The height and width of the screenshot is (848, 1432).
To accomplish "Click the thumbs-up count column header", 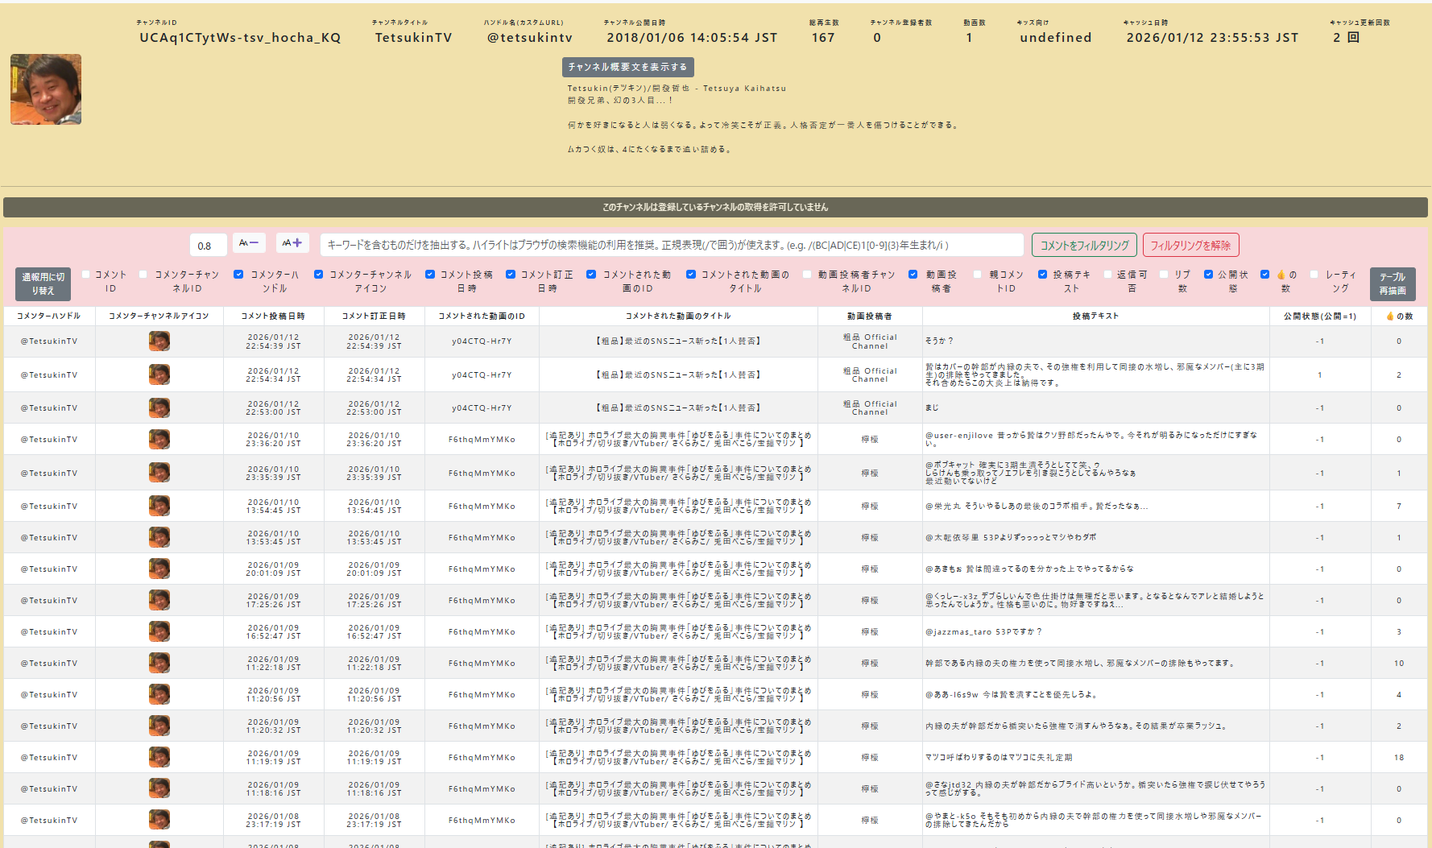I will 1399,316.
